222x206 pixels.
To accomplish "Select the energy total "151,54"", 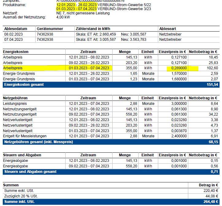I will (212, 85).
